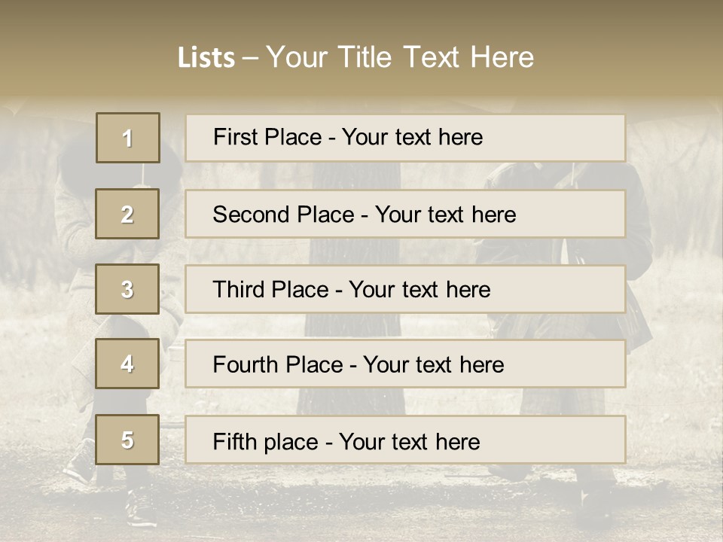Screen dimensions: 723x542
Task: Click the slide title text
Action: click(x=355, y=57)
